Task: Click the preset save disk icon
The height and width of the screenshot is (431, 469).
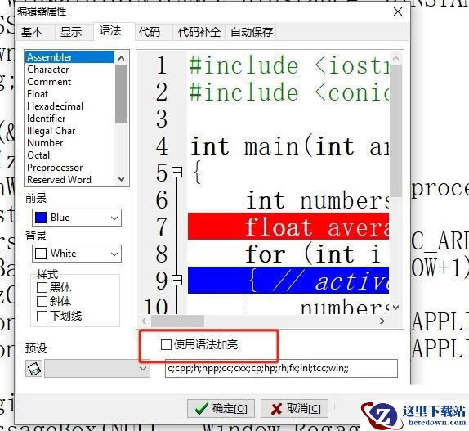Action: [33, 368]
